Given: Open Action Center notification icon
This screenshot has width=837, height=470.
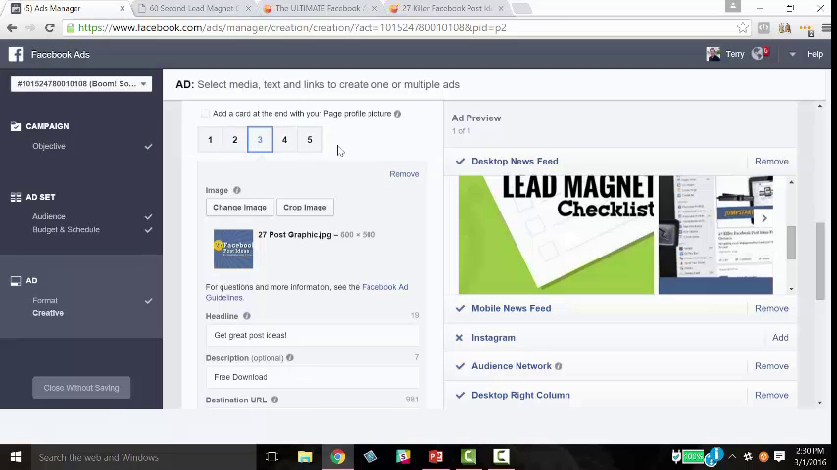Looking at the screenshot, I should (x=779, y=456).
